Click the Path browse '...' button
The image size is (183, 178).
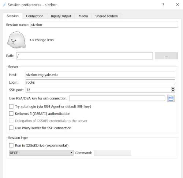click(166, 56)
